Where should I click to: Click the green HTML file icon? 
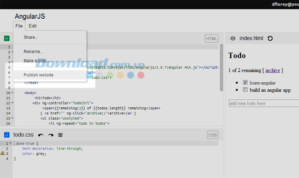(x=7, y=38)
